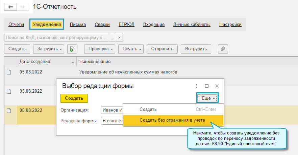Click the document icon in first row
The width and height of the screenshot is (298, 155).
9,72
